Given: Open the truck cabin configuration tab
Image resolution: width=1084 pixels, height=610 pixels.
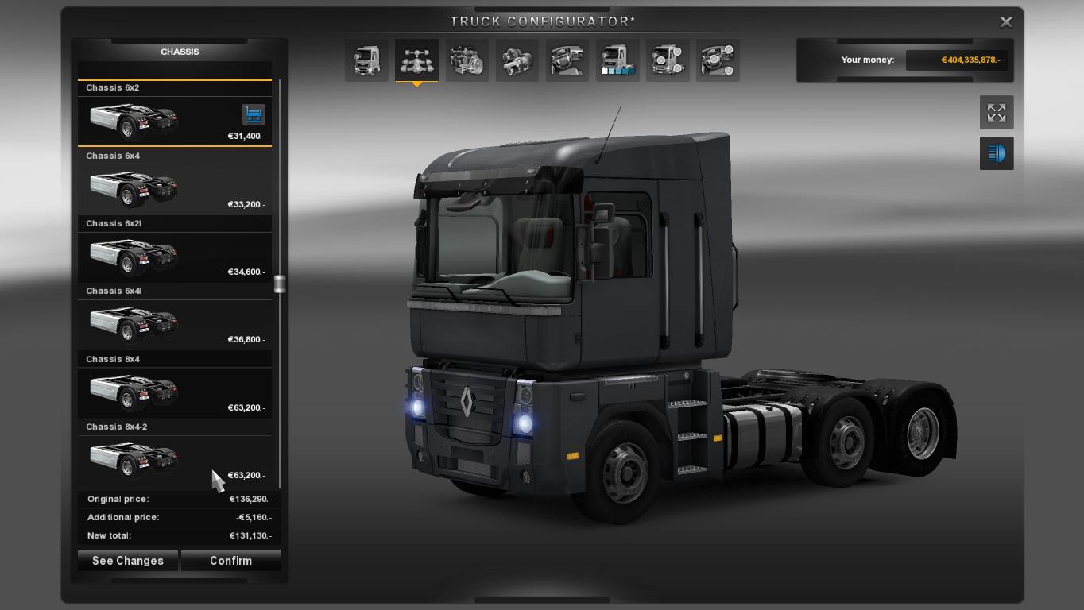Looking at the screenshot, I should pyautogui.click(x=366, y=60).
